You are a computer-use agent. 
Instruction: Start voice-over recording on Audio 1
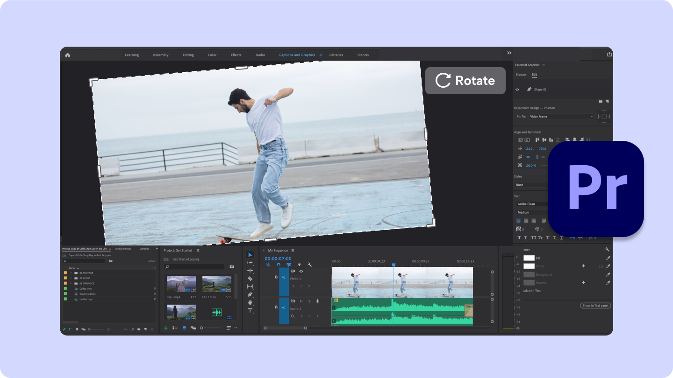318,301
